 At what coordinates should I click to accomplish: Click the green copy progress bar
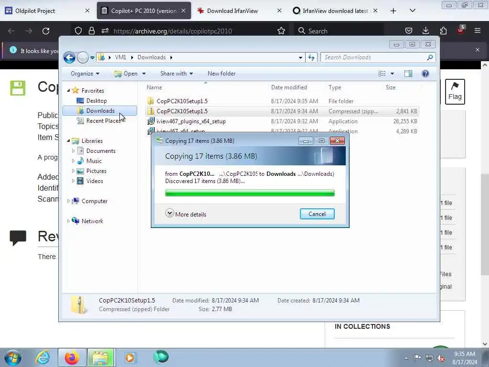(250, 193)
